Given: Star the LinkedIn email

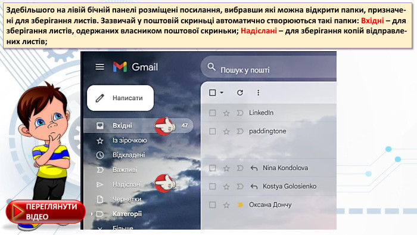Looking at the screenshot, I should point(226,113).
